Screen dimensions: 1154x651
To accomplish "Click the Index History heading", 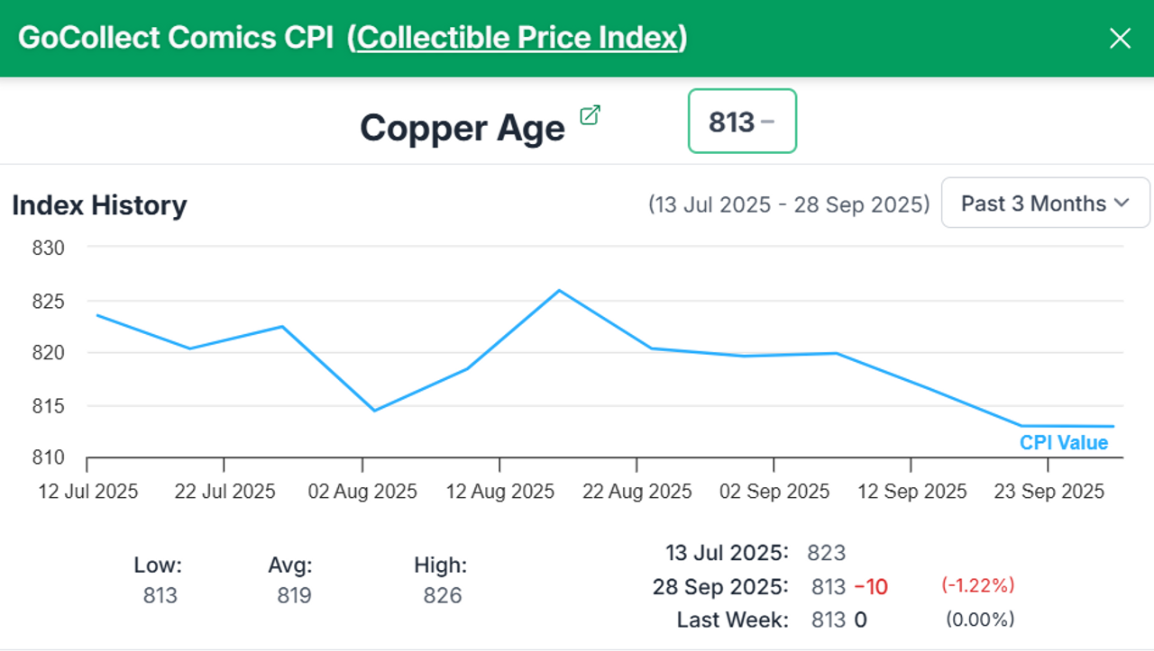I will pos(99,205).
